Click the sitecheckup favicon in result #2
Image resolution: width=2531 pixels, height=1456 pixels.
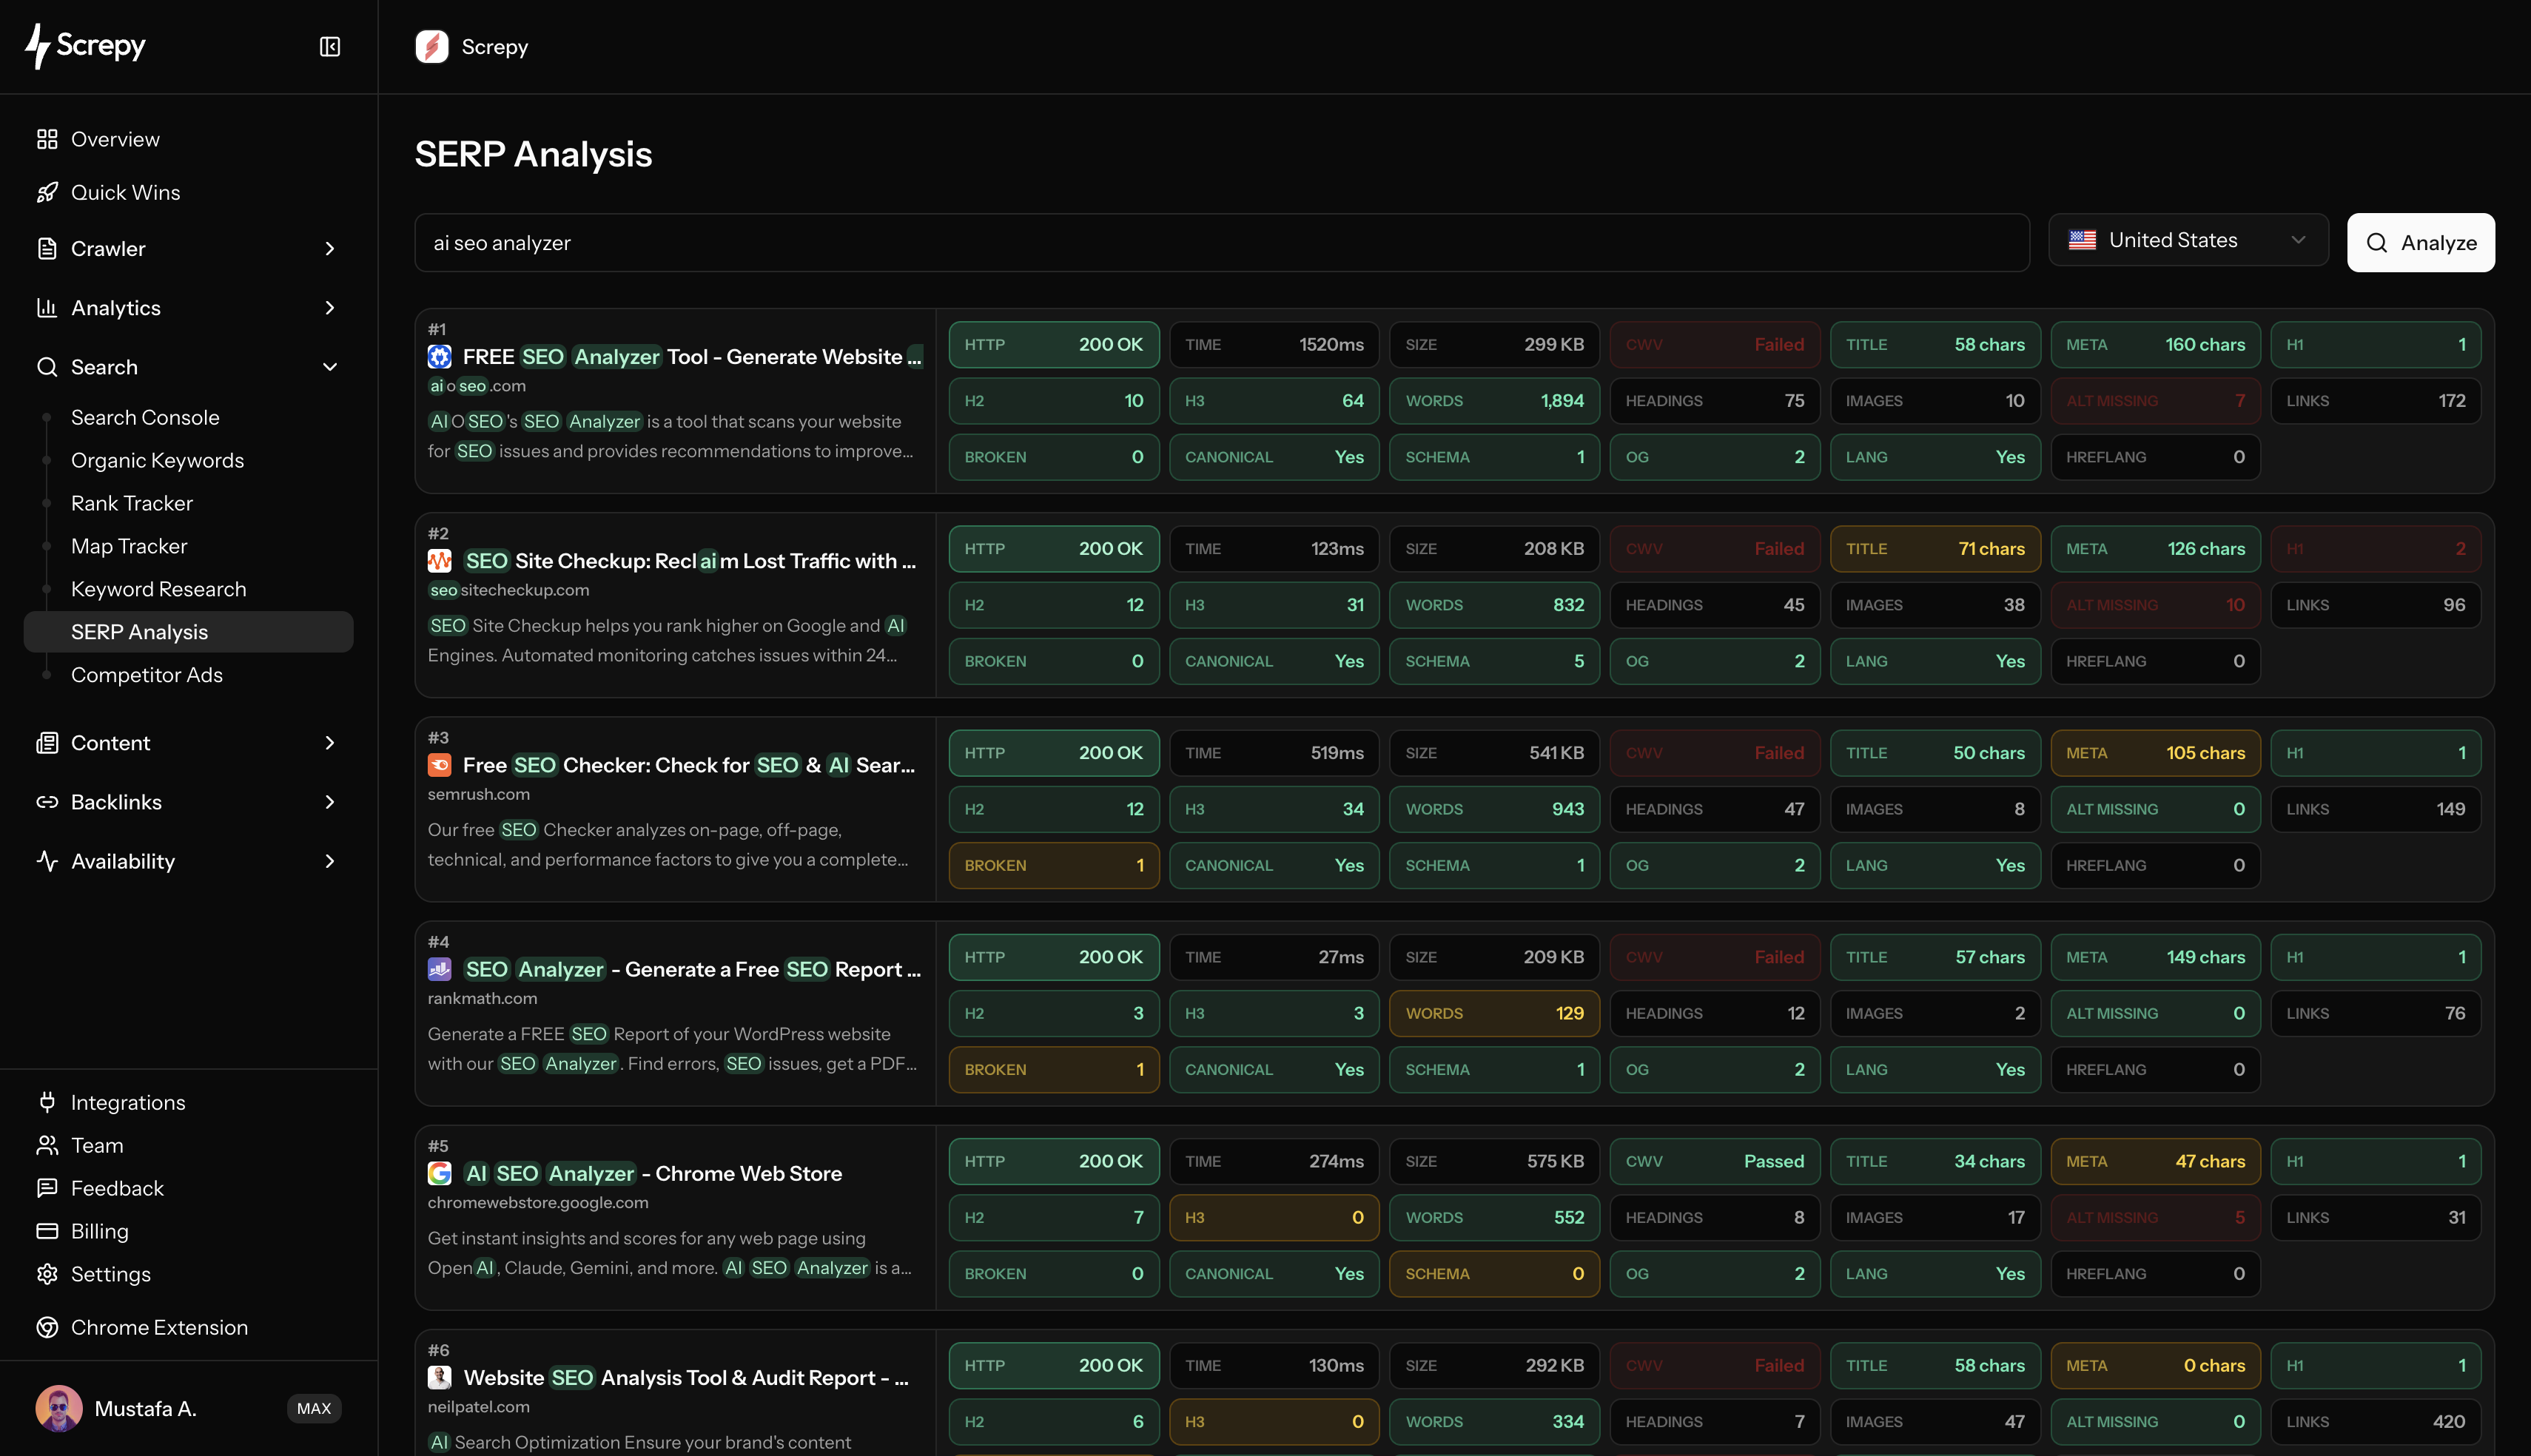440,561
